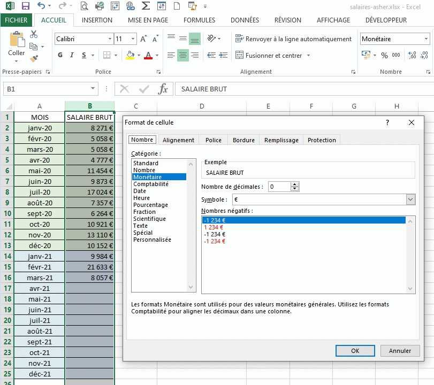The height and width of the screenshot is (385, 434).
Task: Select Pourcentage in the Catégorie list
Action: click(x=150, y=205)
